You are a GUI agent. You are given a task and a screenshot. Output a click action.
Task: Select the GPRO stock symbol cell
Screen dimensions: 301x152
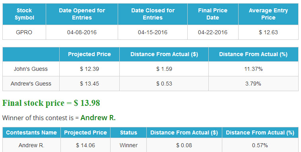point(24,32)
